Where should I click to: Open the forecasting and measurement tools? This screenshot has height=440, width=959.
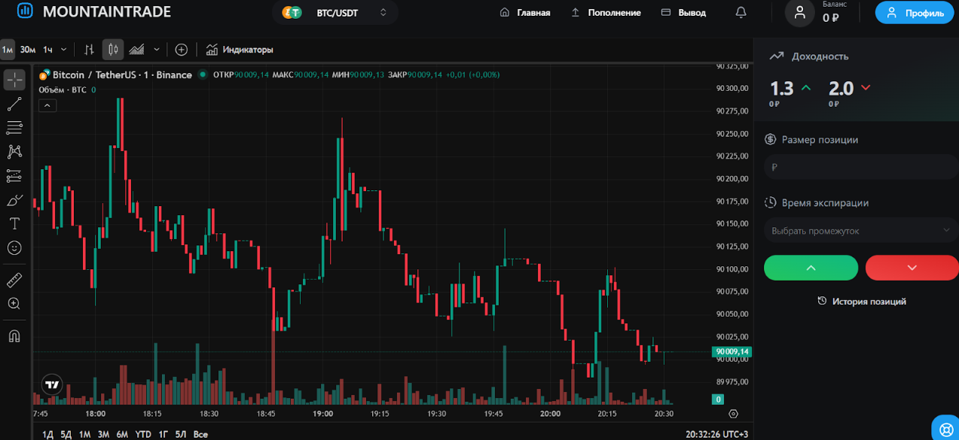[x=14, y=176]
